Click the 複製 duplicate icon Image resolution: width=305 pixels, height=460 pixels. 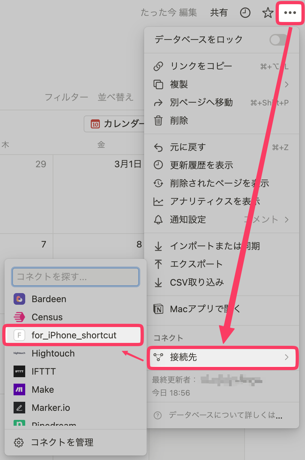click(x=158, y=84)
